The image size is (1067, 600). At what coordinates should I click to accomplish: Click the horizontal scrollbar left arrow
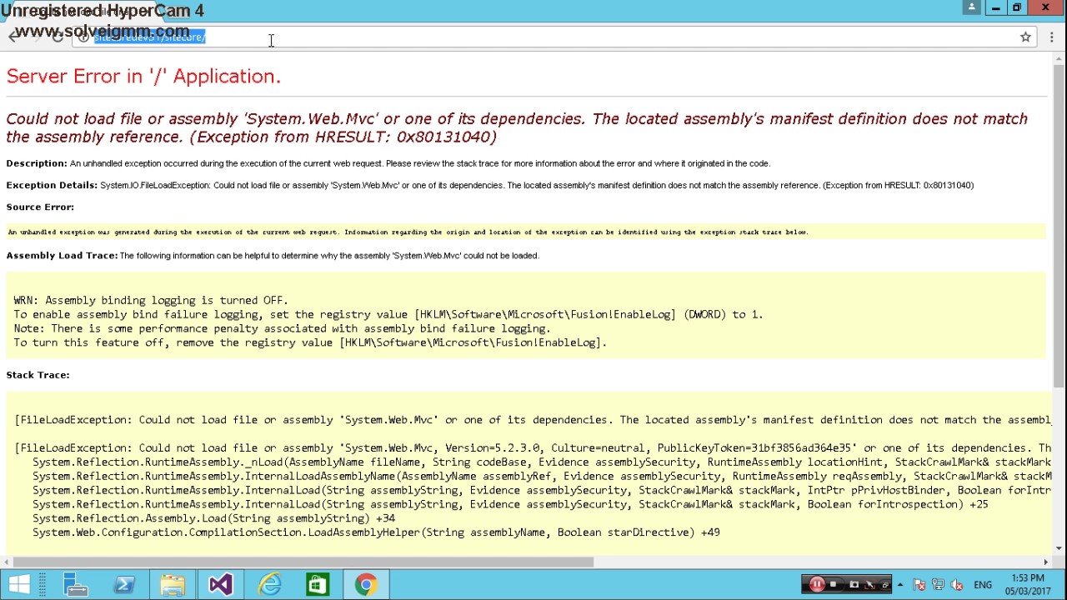coord(6,562)
